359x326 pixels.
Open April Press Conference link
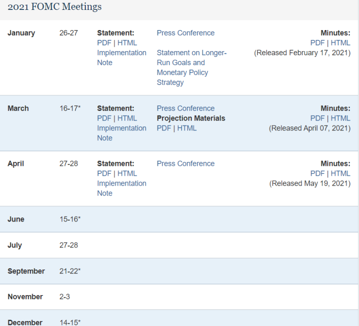pos(185,164)
